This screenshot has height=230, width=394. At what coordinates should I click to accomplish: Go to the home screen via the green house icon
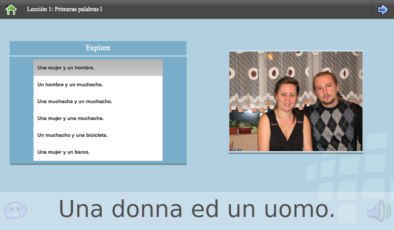click(x=11, y=10)
